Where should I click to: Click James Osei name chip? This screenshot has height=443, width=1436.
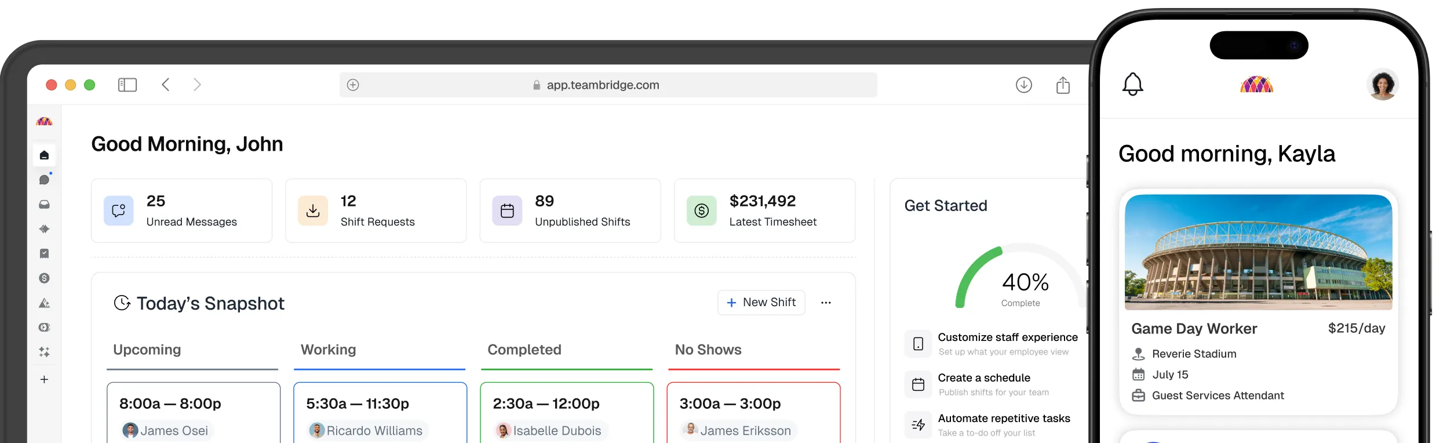pos(166,431)
